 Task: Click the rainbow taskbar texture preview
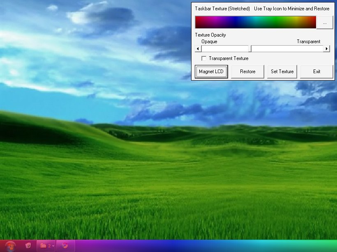(x=255, y=22)
